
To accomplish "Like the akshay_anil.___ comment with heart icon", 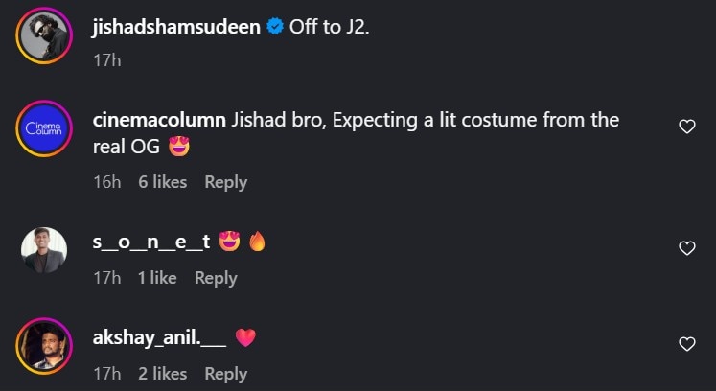I will point(686,344).
